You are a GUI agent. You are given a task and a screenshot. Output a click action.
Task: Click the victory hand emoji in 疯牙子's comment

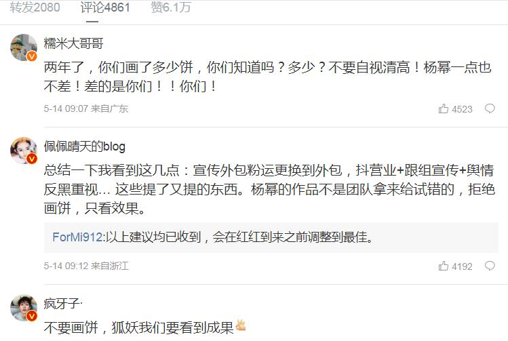click(241, 325)
